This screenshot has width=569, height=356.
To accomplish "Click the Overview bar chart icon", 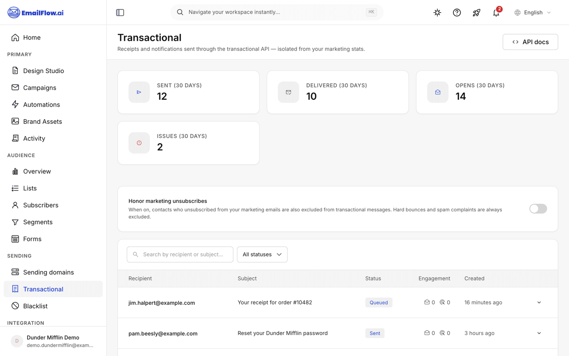I will pyautogui.click(x=15, y=171).
